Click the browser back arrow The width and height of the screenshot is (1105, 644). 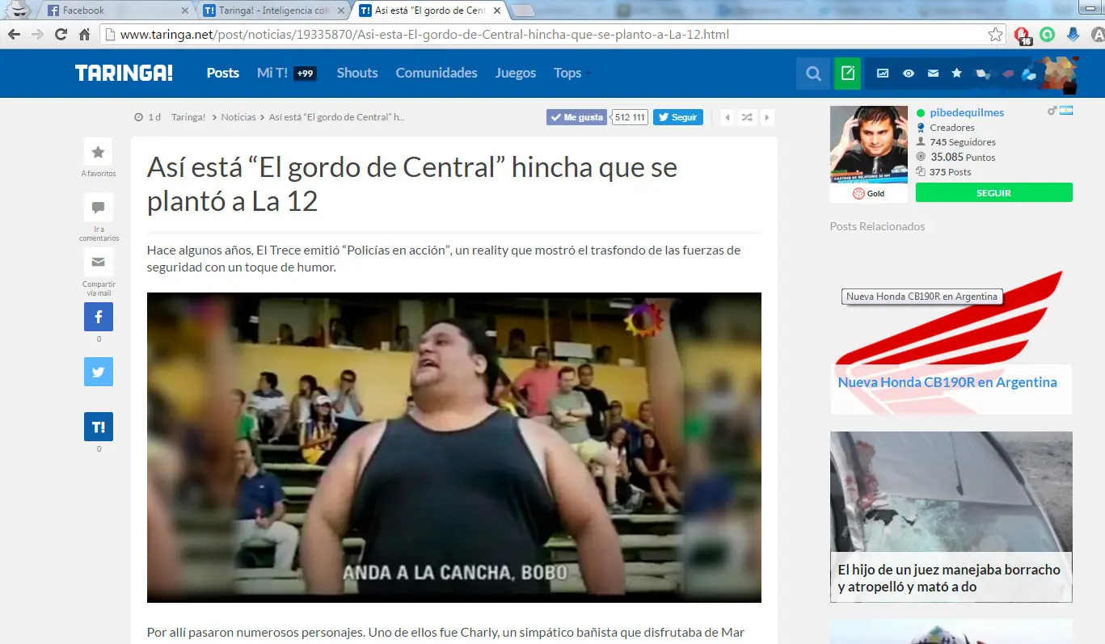point(14,35)
